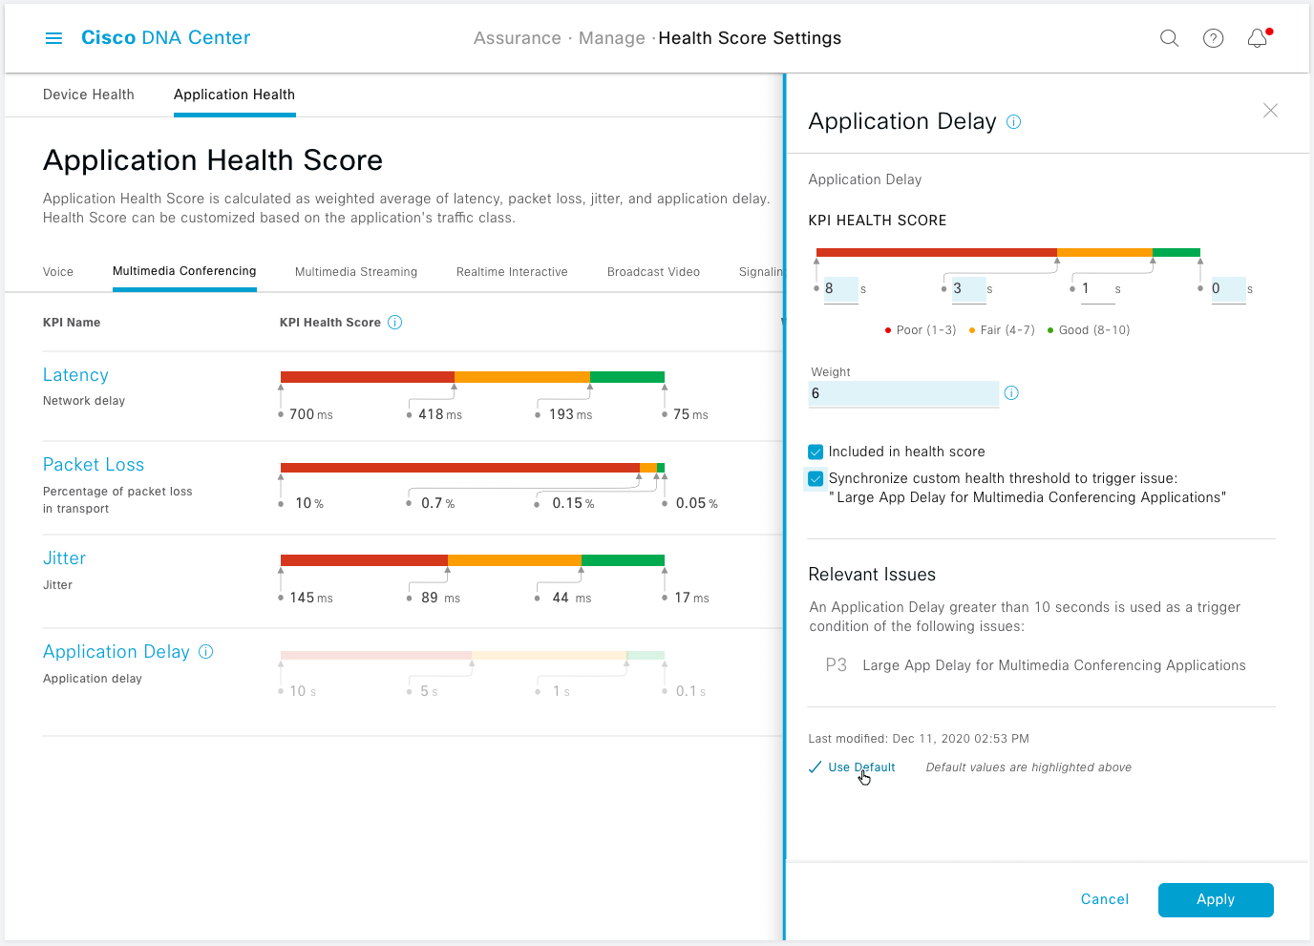
Task: Click the checkmark icon beside Use Default
Action: (x=815, y=767)
